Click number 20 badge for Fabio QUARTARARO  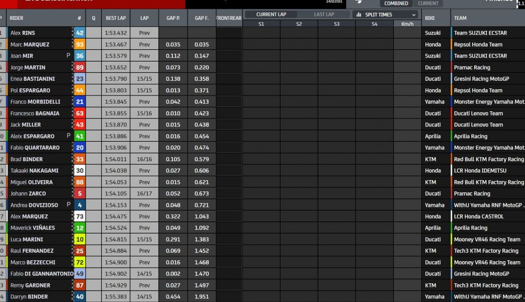80,147
